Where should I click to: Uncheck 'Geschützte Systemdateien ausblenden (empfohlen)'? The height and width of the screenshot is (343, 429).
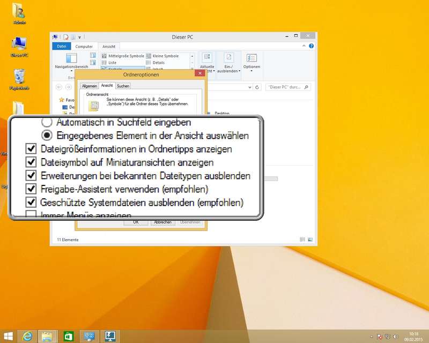pos(32,203)
